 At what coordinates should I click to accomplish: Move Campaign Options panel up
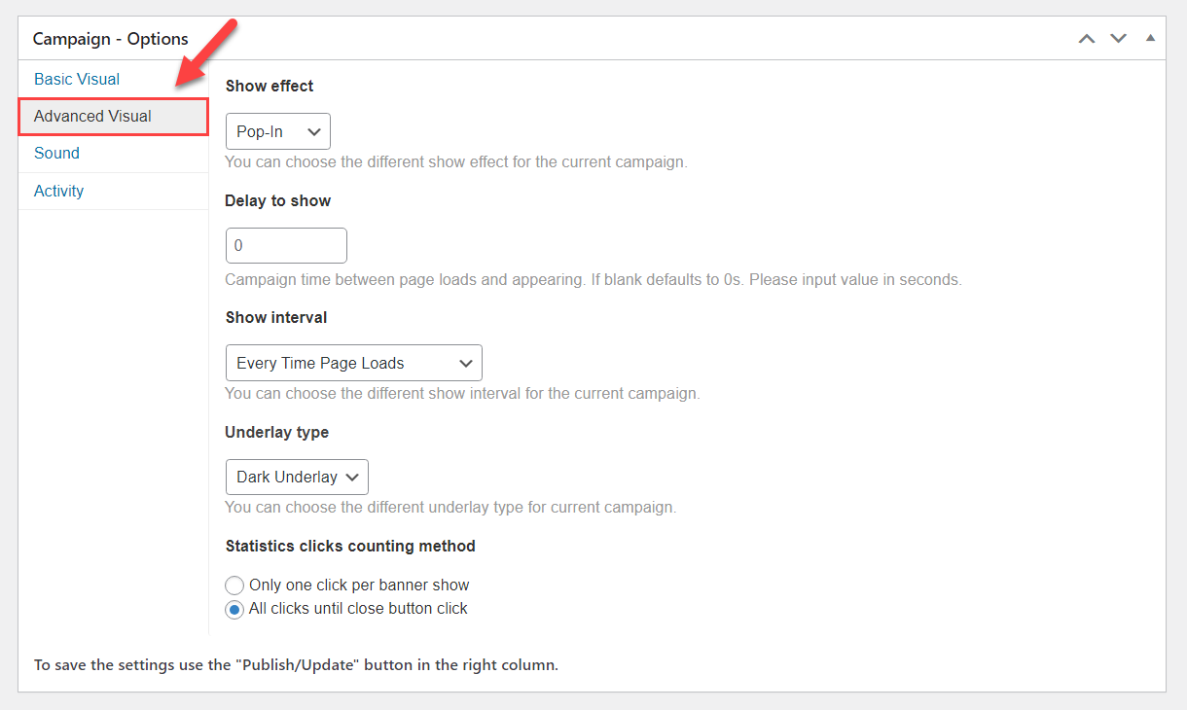tap(1087, 39)
